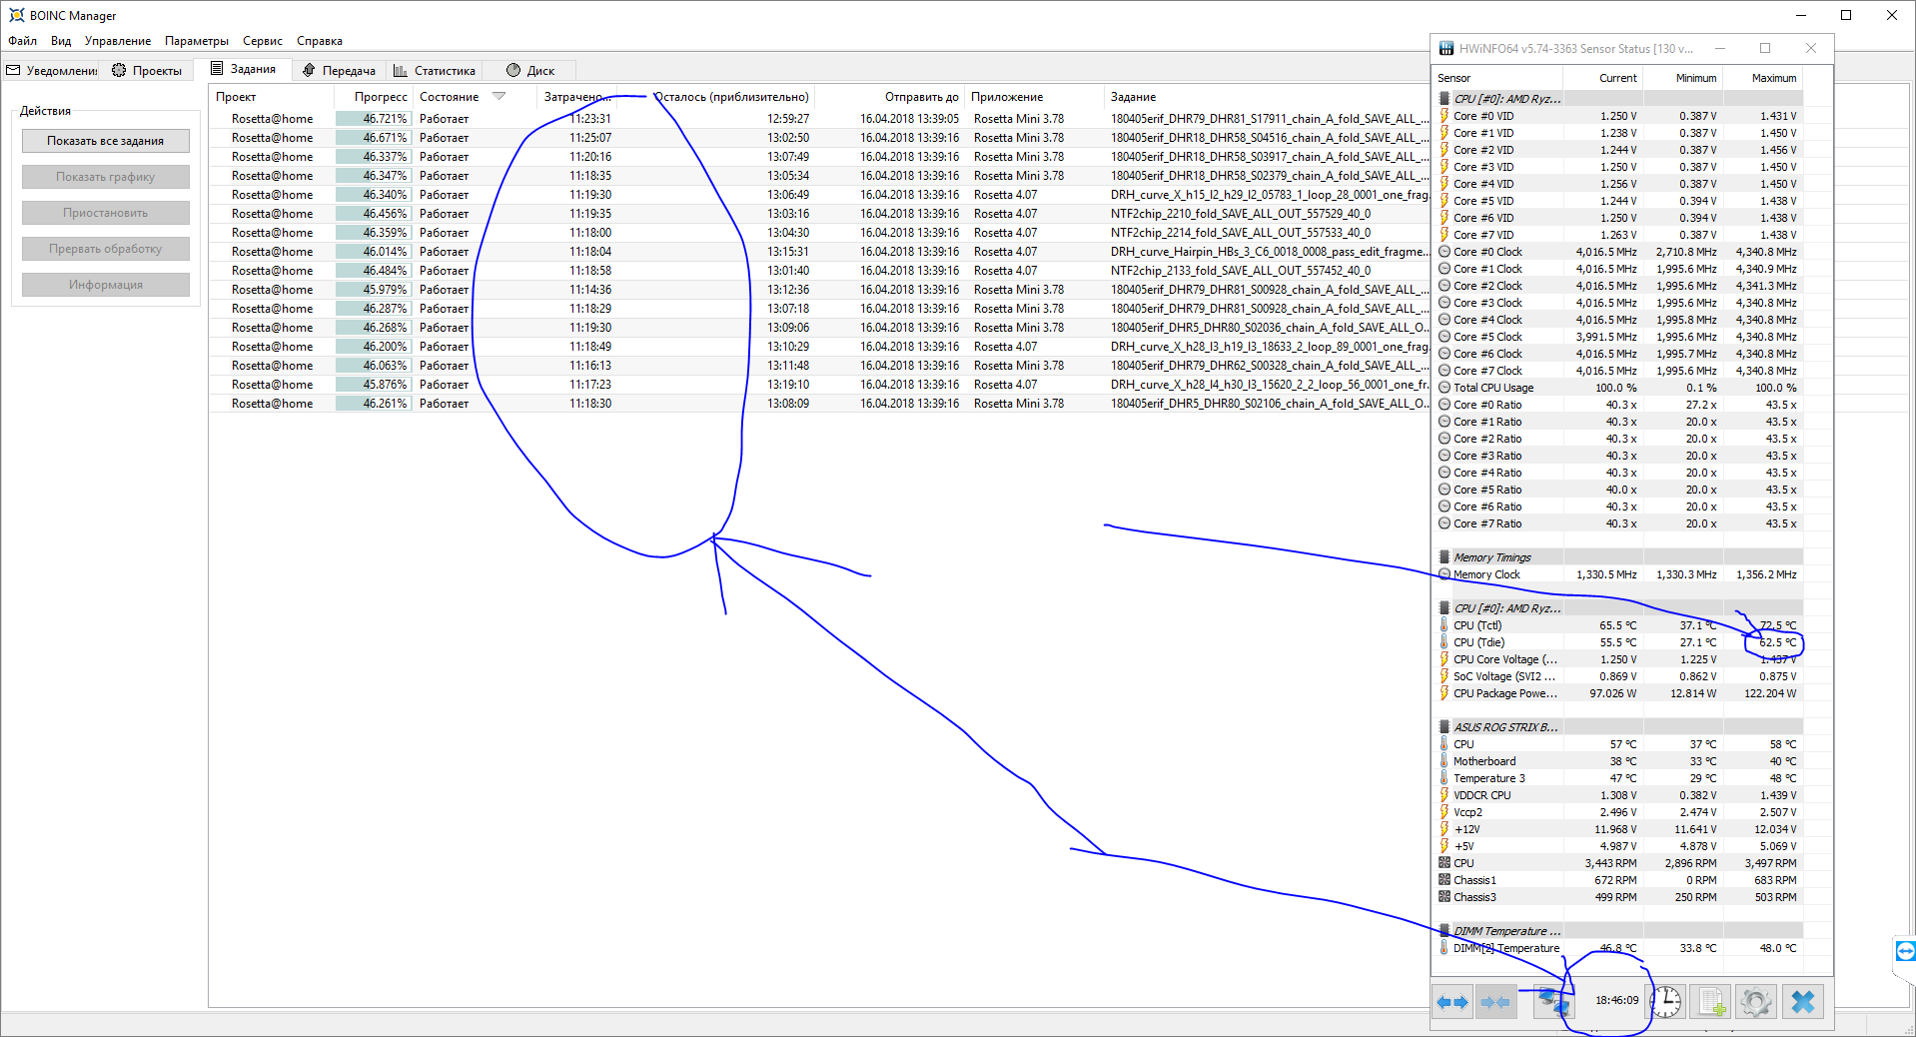Select the Memory Clock sensor row
The image size is (1916, 1037).
pos(1619,574)
